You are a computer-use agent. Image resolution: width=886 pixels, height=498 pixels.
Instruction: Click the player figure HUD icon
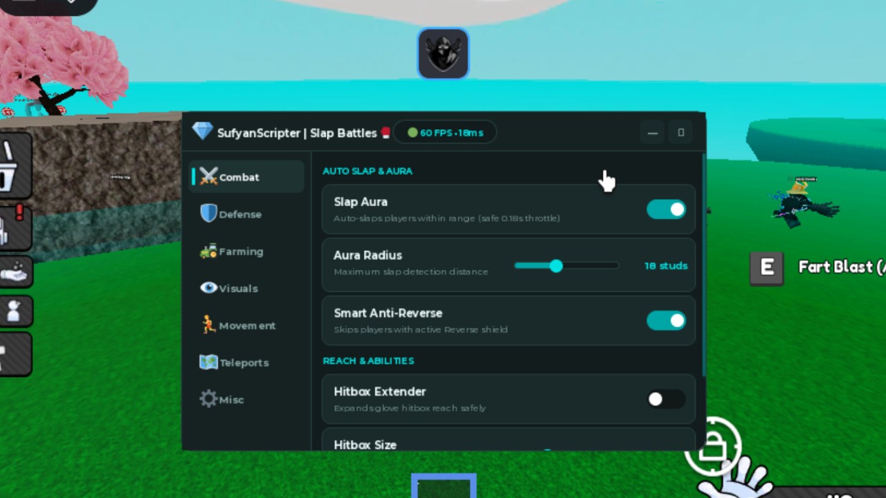coord(14,311)
